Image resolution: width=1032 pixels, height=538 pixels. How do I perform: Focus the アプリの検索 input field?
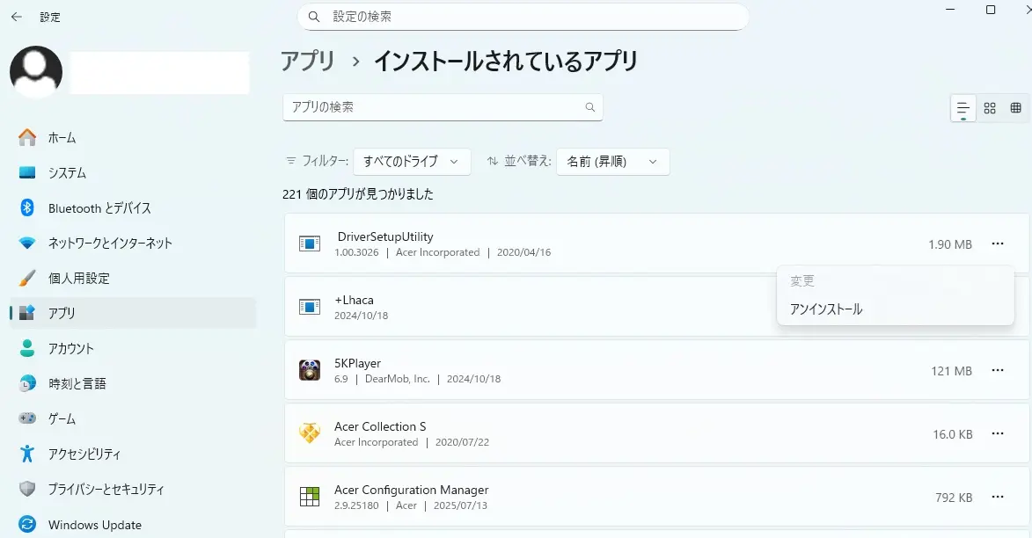pyautogui.click(x=443, y=107)
